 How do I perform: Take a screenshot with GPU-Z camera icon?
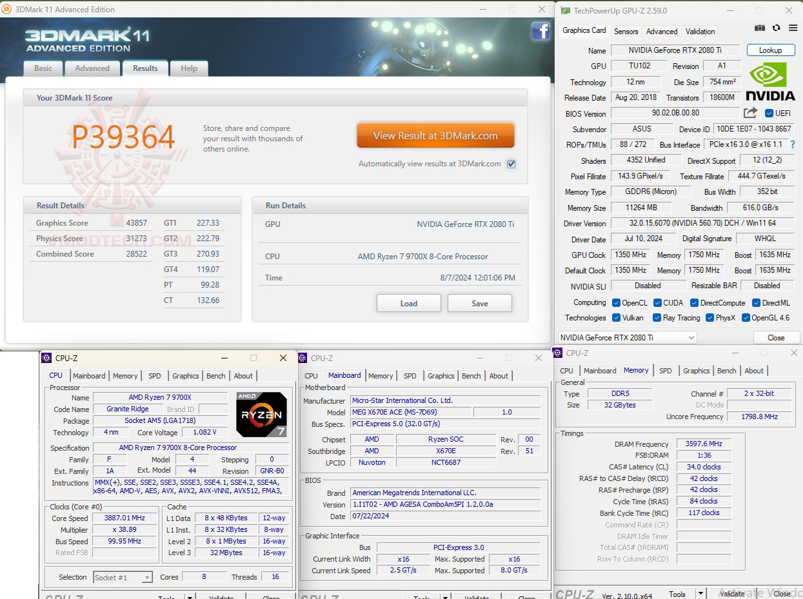pos(760,28)
